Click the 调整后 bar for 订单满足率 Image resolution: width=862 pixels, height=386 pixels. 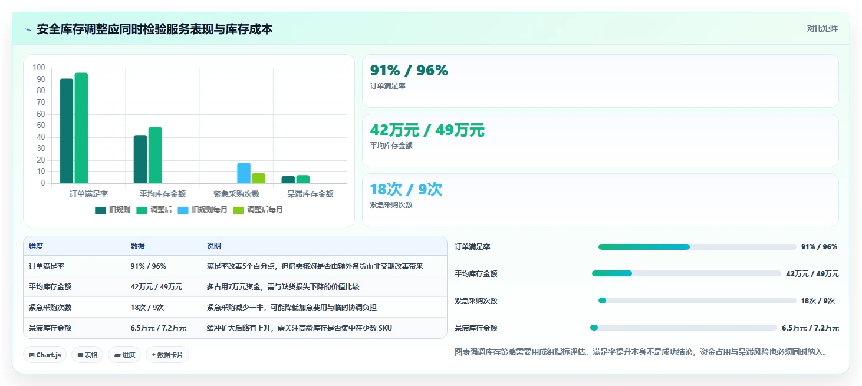click(x=81, y=128)
